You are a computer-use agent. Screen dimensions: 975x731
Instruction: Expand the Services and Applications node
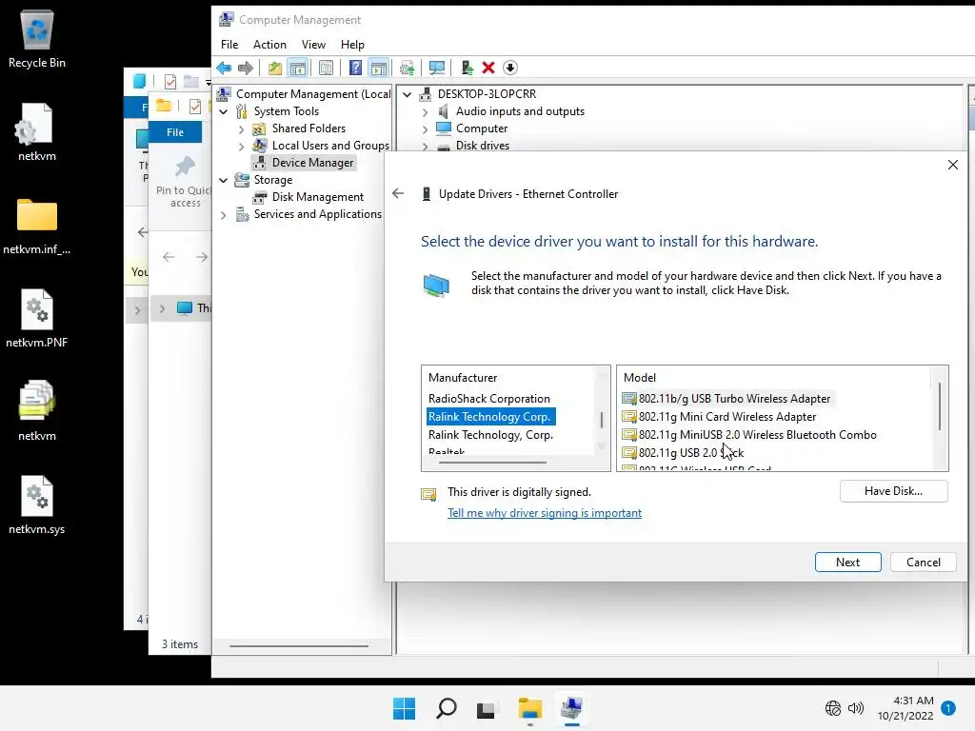coord(224,214)
